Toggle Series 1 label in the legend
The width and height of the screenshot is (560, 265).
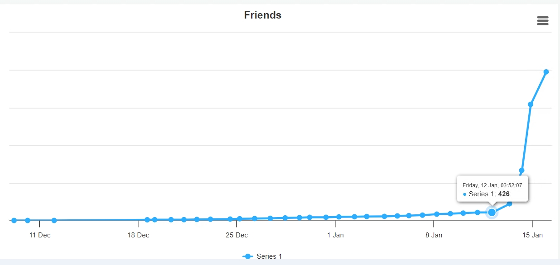269,256
